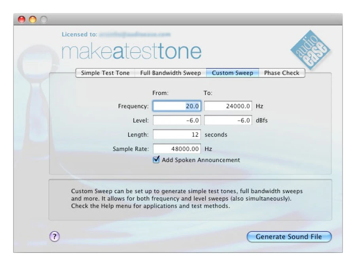Click the "To:" column label
This screenshot has height=266, width=356.
click(208, 93)
